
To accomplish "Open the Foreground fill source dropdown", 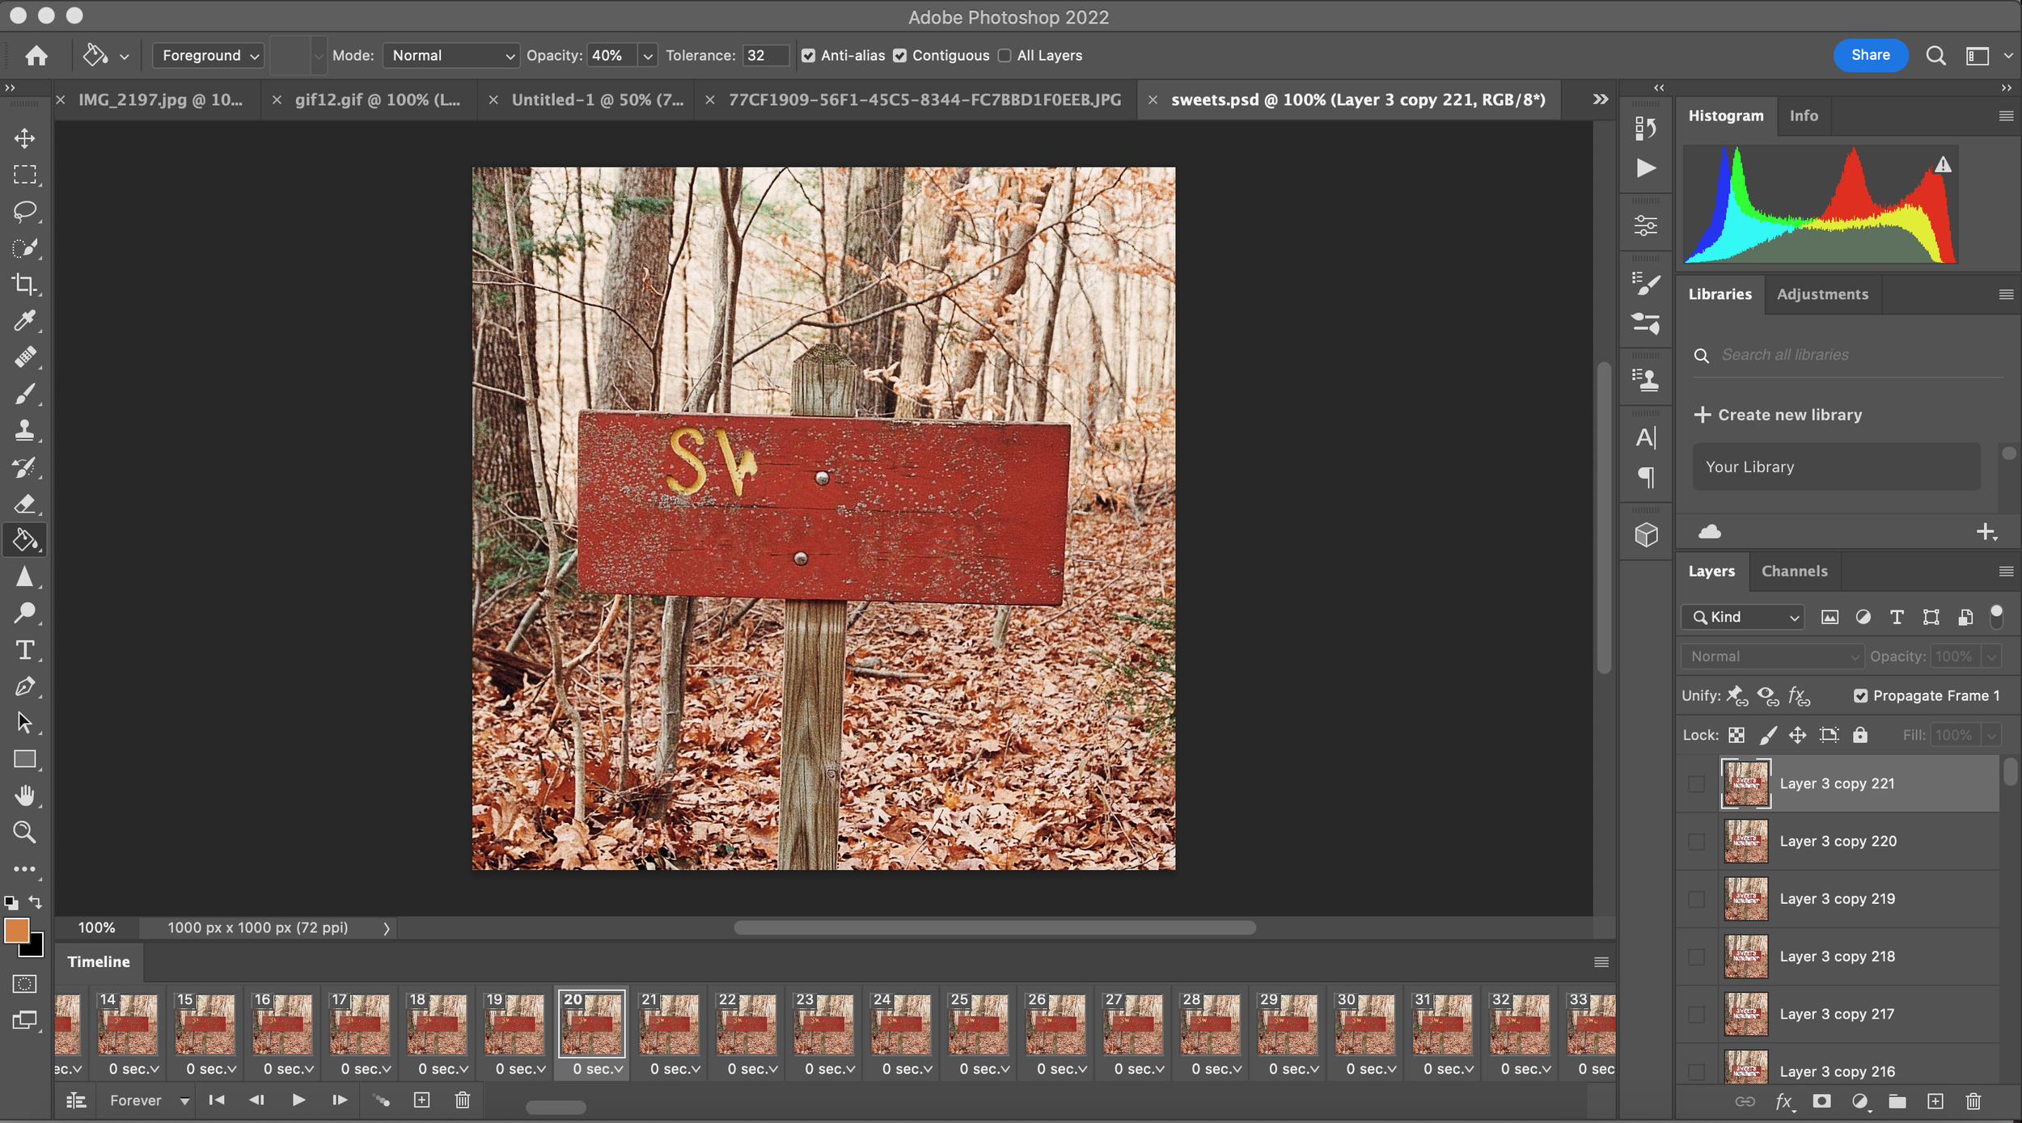I will pos(209,56).
